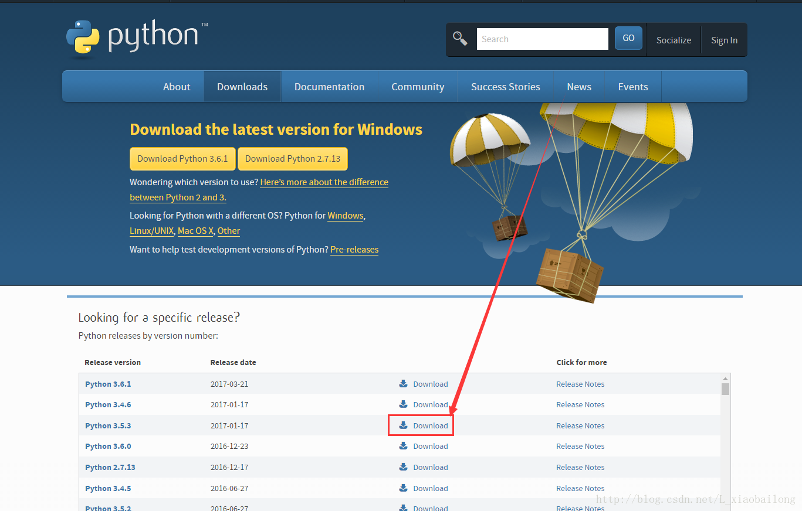Open the Python 3.4.5 release link

[x=108, y=488]
